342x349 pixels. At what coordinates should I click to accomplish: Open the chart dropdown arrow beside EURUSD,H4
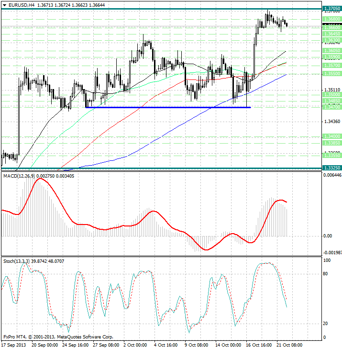pos(4,5)
